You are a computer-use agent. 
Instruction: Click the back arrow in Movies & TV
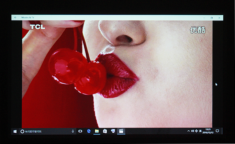(x=15, y=17)
